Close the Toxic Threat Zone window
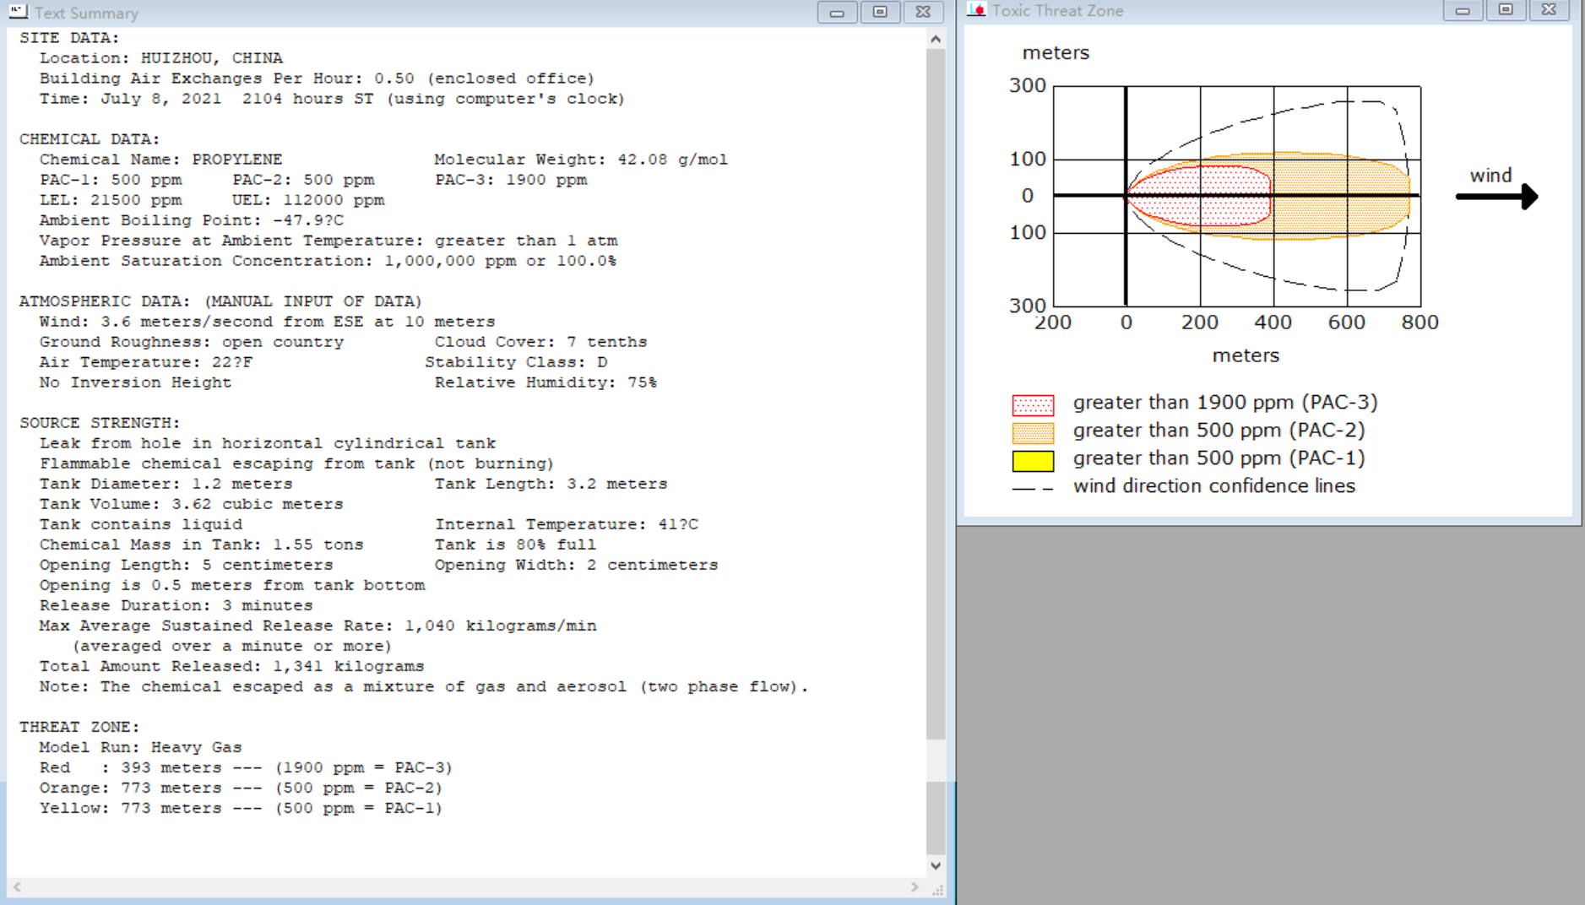This screenshot has width=1585, height=905. (1549, 10)
